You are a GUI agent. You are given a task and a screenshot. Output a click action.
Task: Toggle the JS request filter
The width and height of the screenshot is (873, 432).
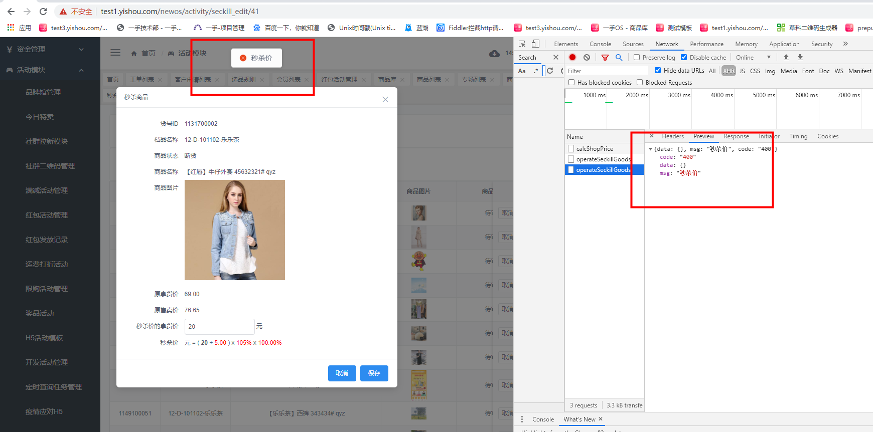(742, 71)
